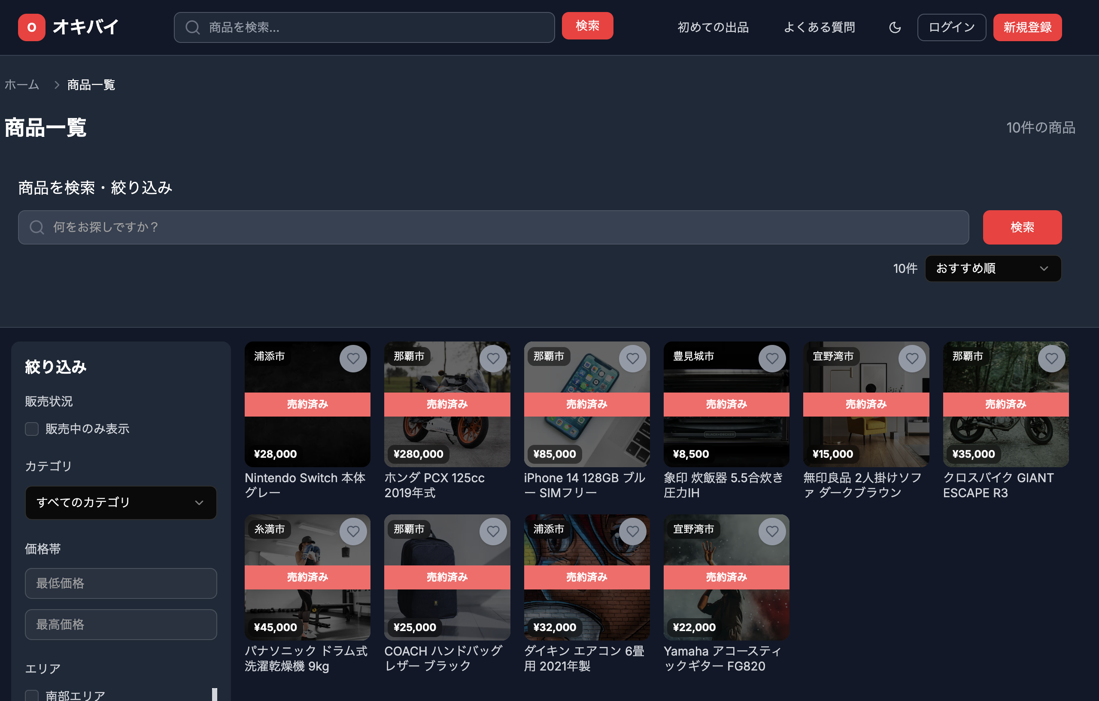Check the 南部エリア area checkbox
This screenshot has height=701, width=1099.
tap(31, 695)
